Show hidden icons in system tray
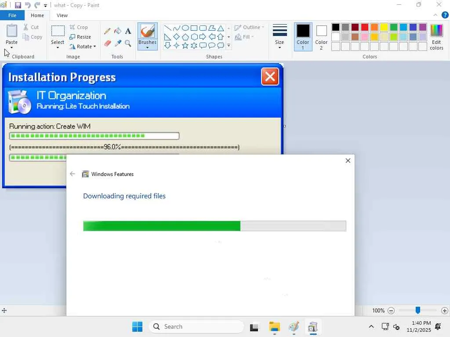450x337 pixels. point(371,326)
